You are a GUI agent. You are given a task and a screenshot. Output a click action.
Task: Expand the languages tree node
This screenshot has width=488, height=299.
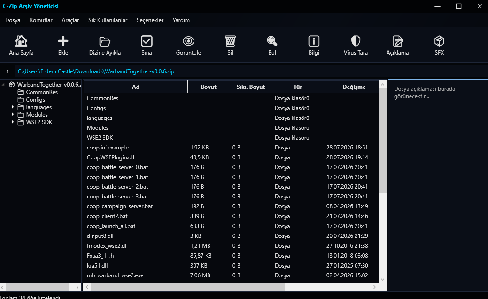(13, 107)
